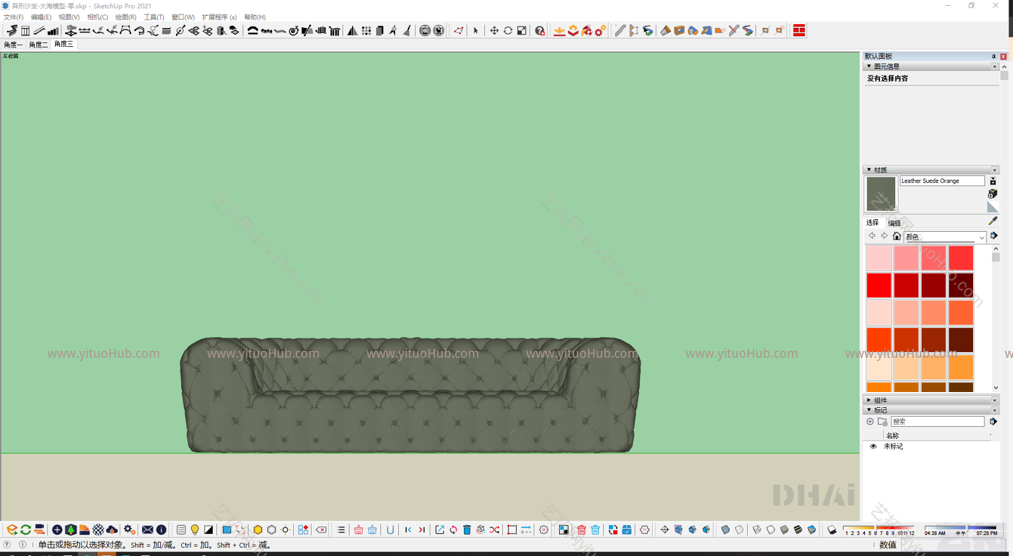Pick the pure red color swatch
The width and height of the screenshot is (1013, 556).
pyautogui.click(x=879, y=285)
